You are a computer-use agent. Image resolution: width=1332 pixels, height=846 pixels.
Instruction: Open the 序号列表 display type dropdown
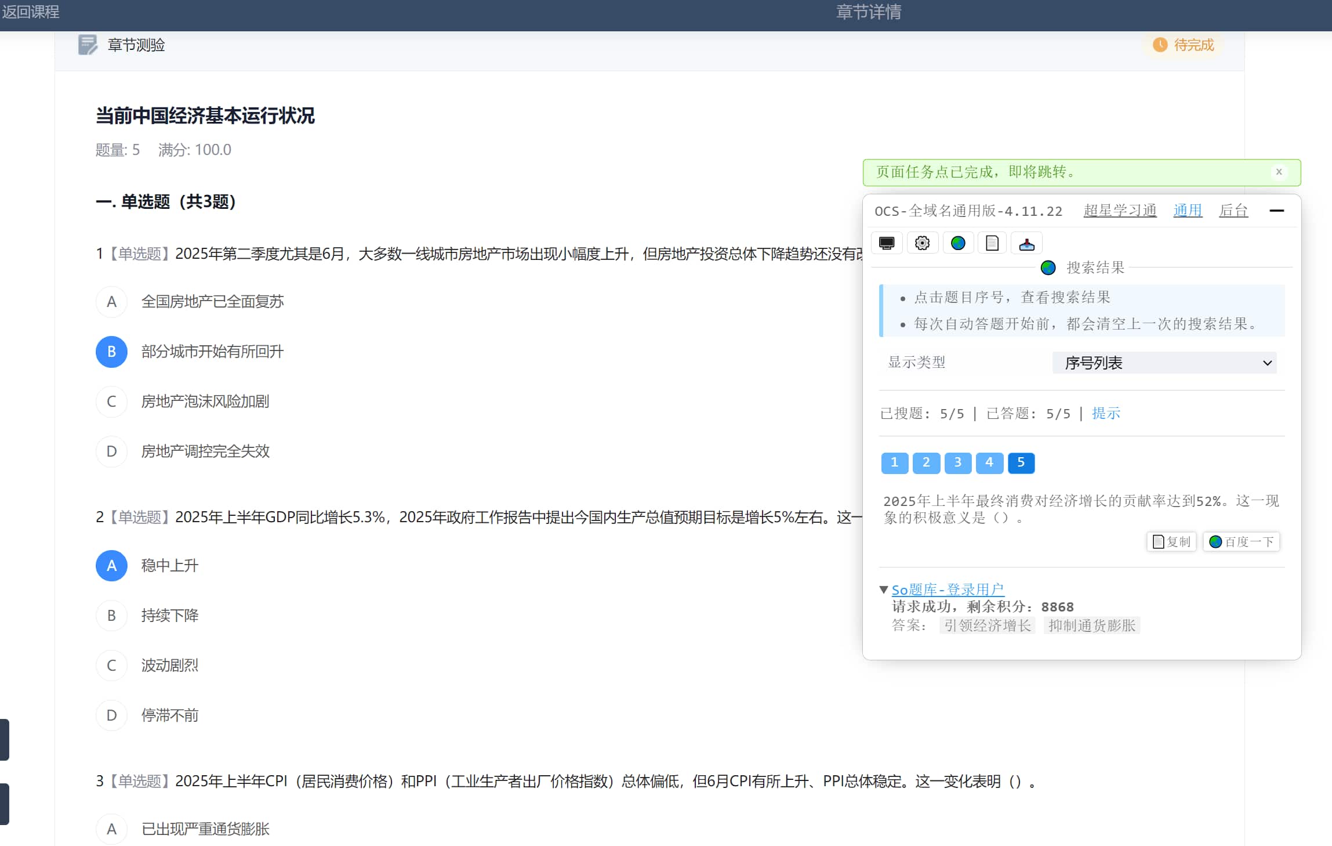click(x=1164, y=363)
